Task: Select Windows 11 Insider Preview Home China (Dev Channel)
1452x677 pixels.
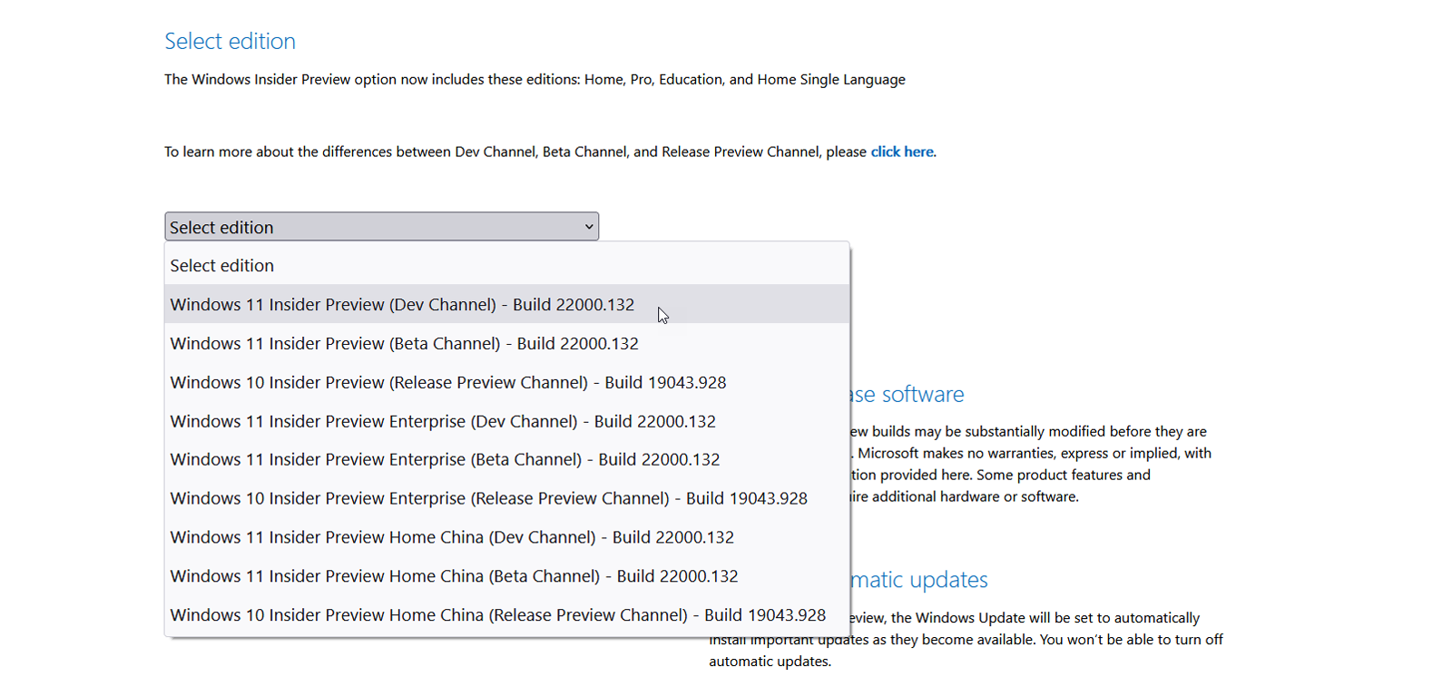Action: 506,537
